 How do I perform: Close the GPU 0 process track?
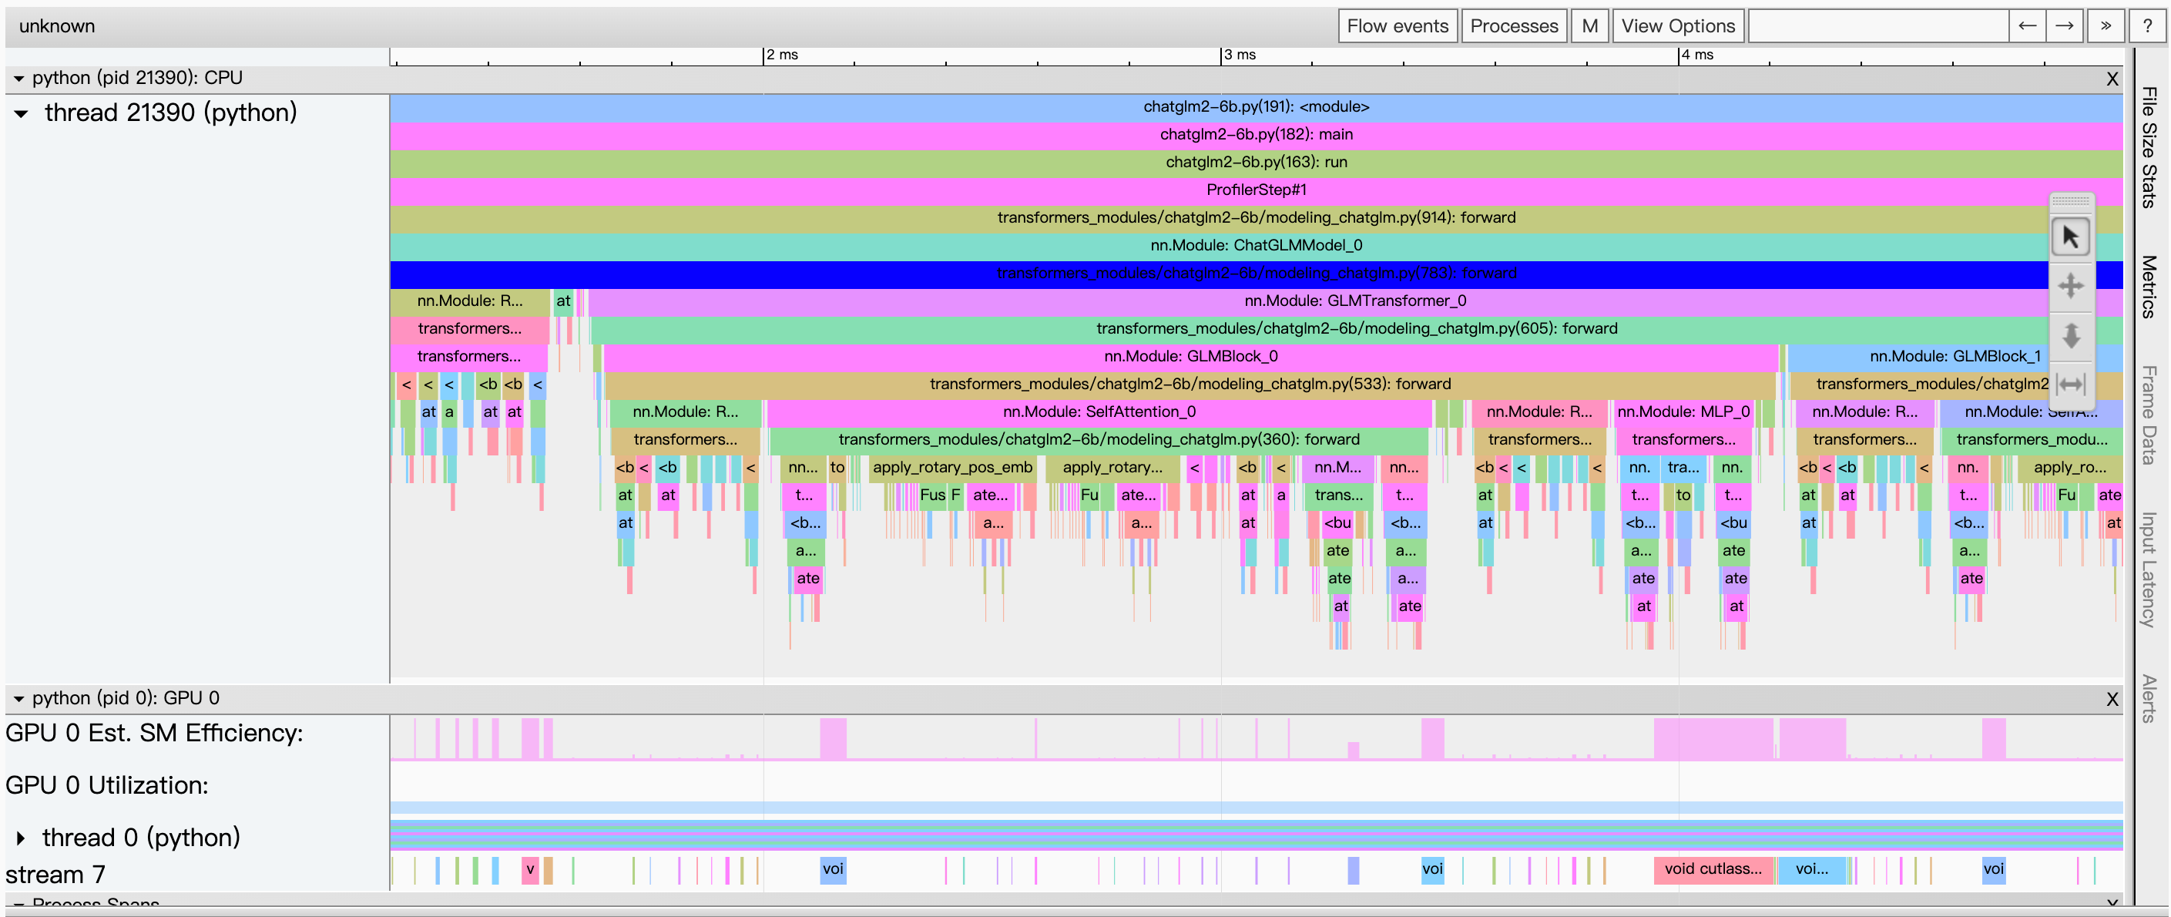2111,699
